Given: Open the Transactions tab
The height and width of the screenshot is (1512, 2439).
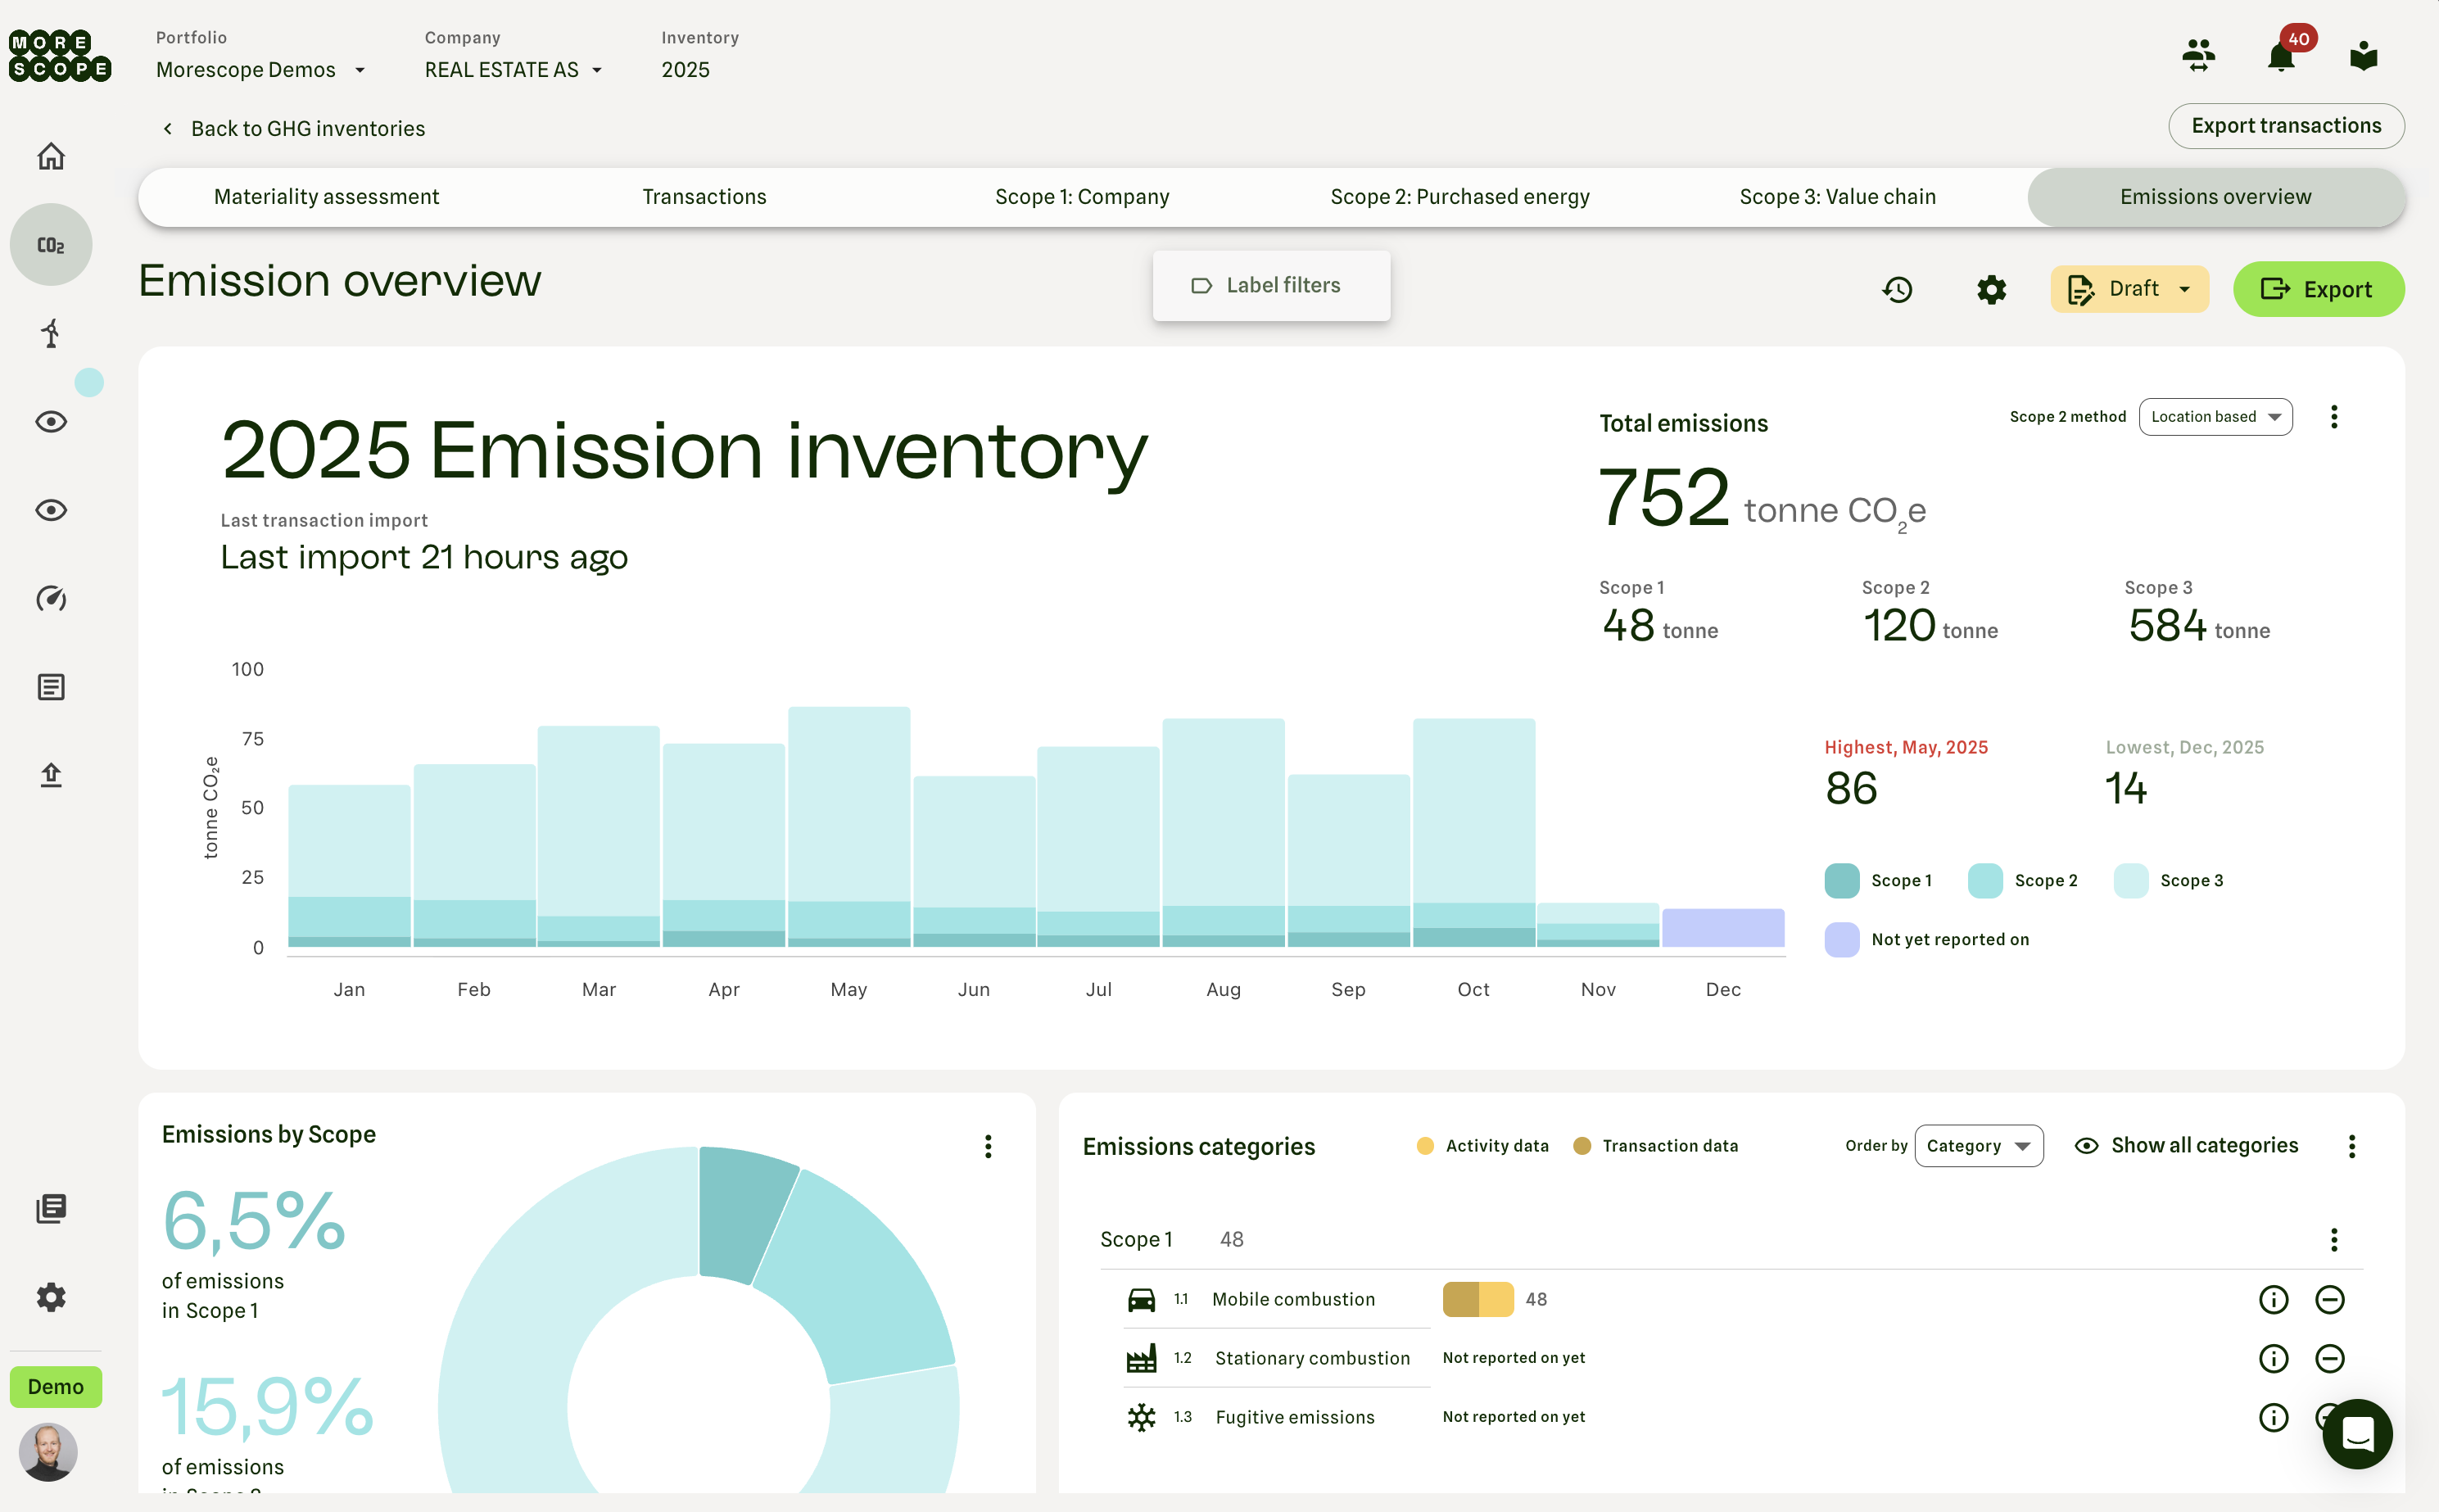Looking at the screenshot, I should point(704,197).
